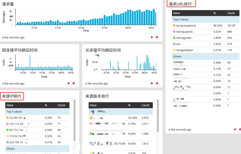Open the info icon in 长连接平均响应时间 widget
The image size is (241, 154).
click(157, 83)
